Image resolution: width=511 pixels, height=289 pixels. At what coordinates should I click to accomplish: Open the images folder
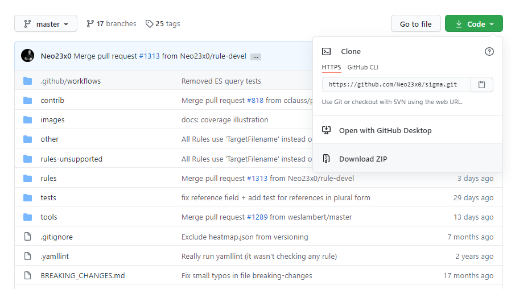pos(52,120)
